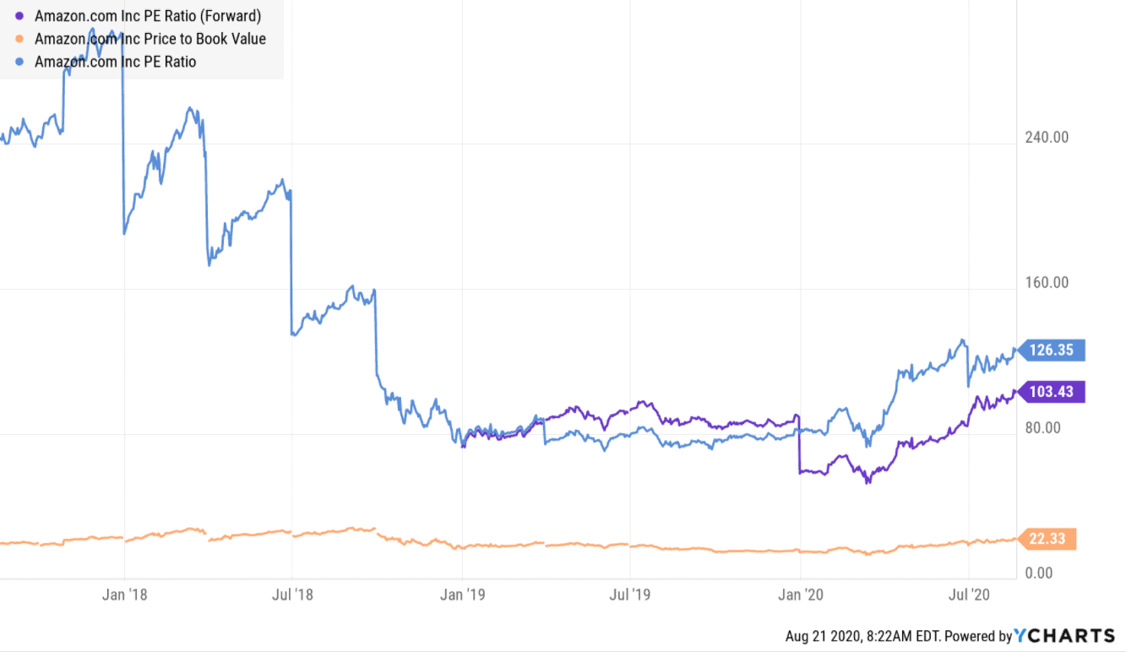Select the 'Amazon.com Inc PE Ratio (Forward)' legend label
The width and height of the screenshot is (1126, 652).
(x=148, y=16)
